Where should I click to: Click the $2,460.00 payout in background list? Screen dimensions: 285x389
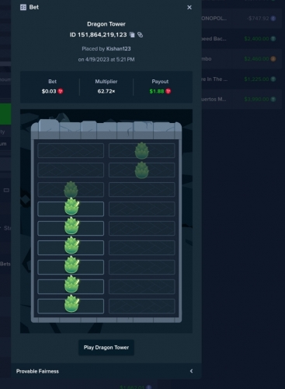pyautogui.click(x=256, y=59)
